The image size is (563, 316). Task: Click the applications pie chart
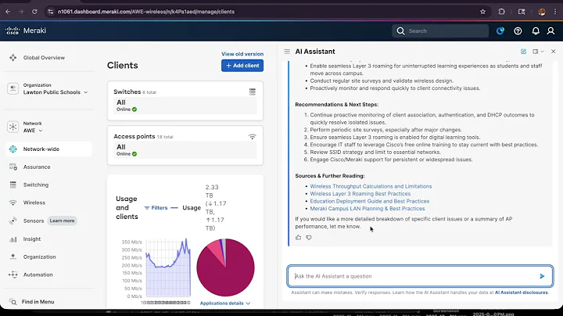[225, 268]
